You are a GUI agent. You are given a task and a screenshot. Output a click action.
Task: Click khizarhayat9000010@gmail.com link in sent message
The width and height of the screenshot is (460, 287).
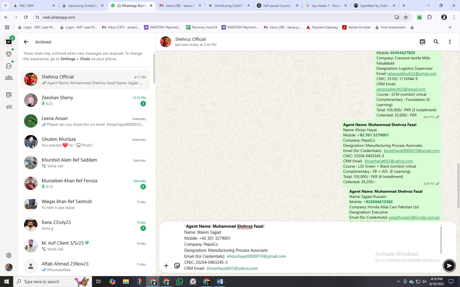pos(412,151)
